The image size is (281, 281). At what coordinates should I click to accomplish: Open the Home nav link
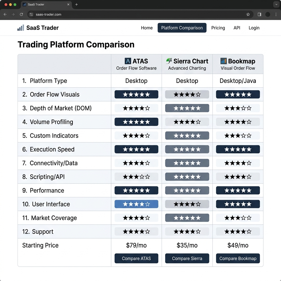coord(147,28)
